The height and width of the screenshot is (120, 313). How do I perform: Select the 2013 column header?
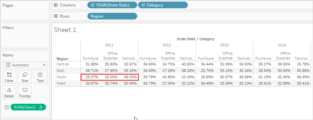click(x=224, y=45)
